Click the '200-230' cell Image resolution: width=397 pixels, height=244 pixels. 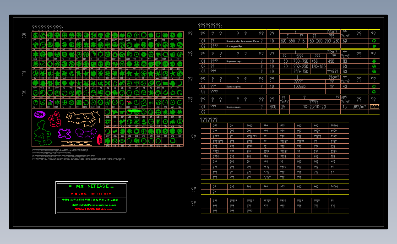(332, 41)
